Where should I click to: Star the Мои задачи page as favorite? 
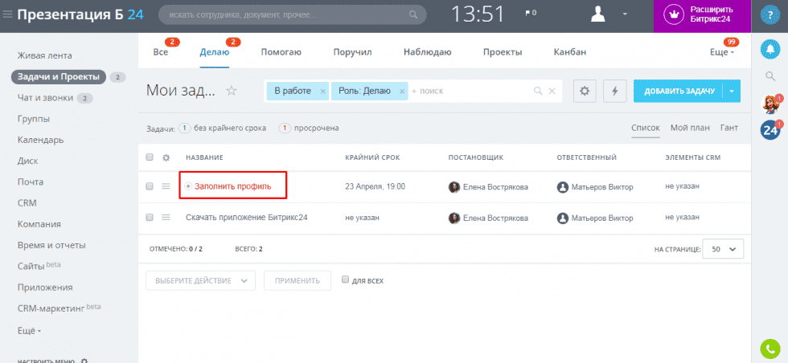point(232,91)
